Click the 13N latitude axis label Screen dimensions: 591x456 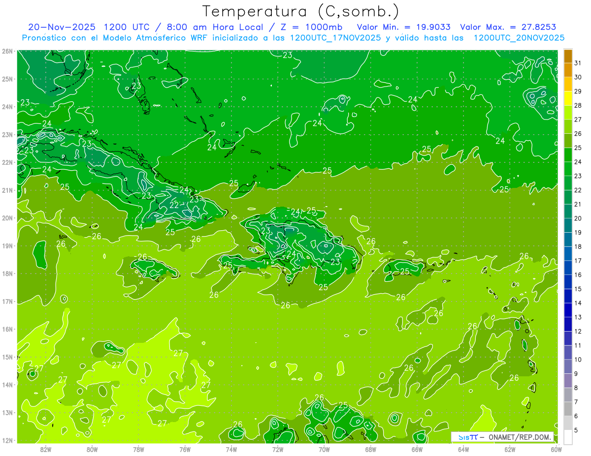click(7, 412)
